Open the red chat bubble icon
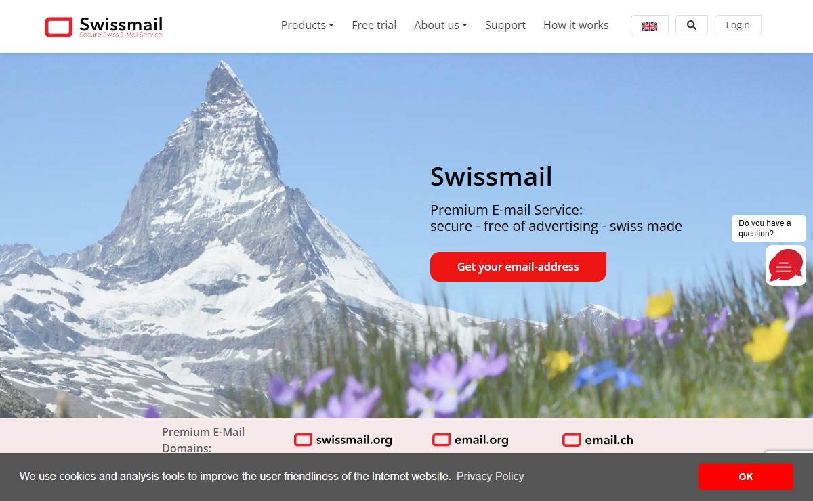The width and height of the screenshot is (813, 501). (x=786, y=265)
